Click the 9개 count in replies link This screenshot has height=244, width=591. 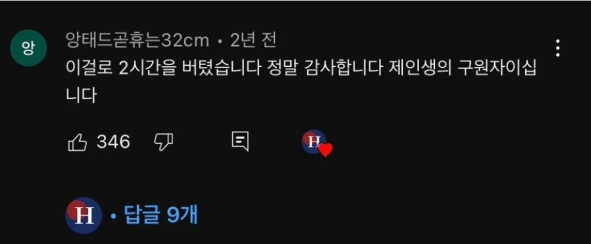click(182, 216)
